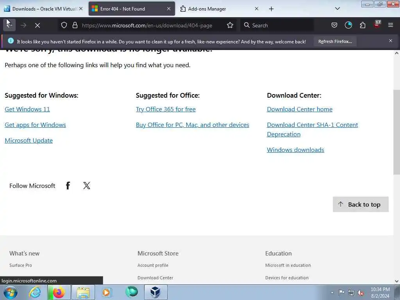Open Devices for education footer link

287,278
